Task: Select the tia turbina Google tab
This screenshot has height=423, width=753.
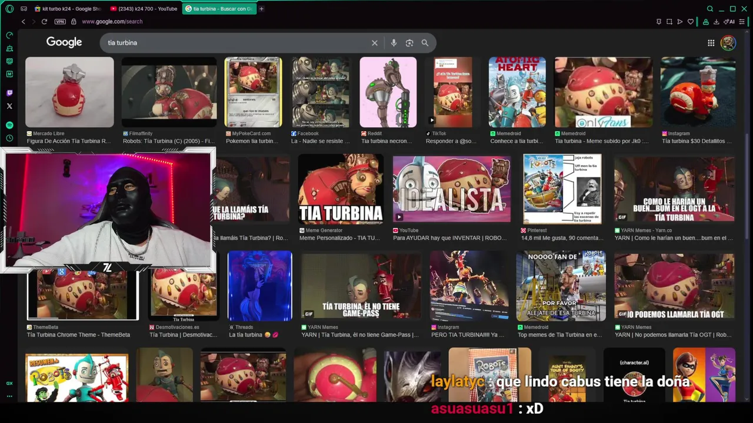Action: (x=219, y=9)
